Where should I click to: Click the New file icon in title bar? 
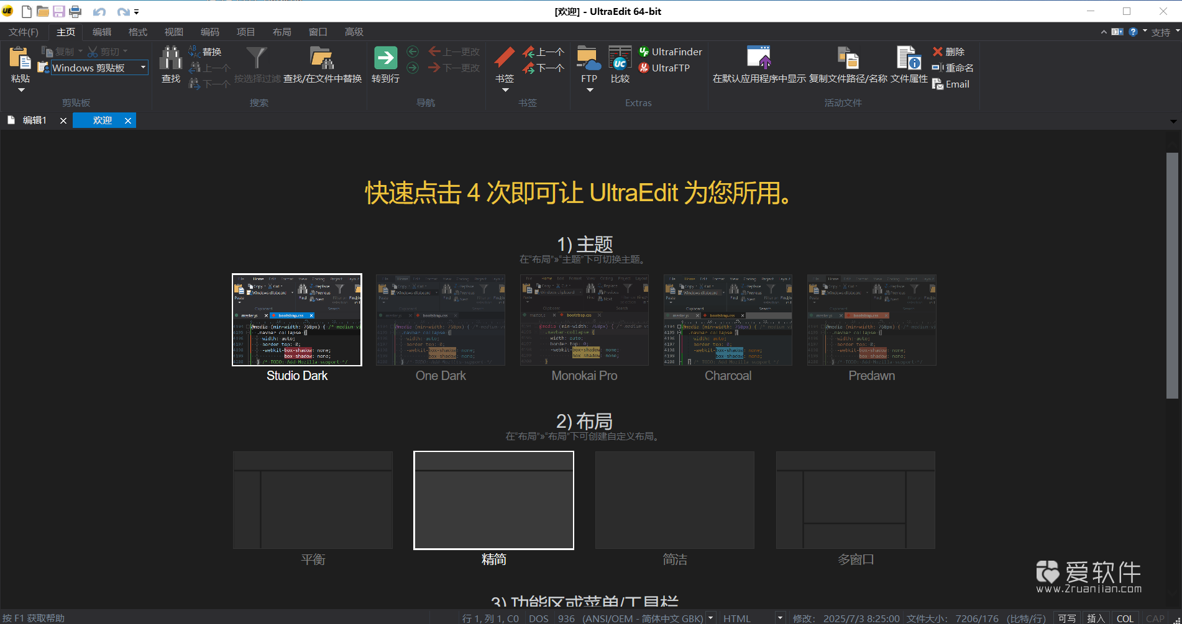[27, 11]
